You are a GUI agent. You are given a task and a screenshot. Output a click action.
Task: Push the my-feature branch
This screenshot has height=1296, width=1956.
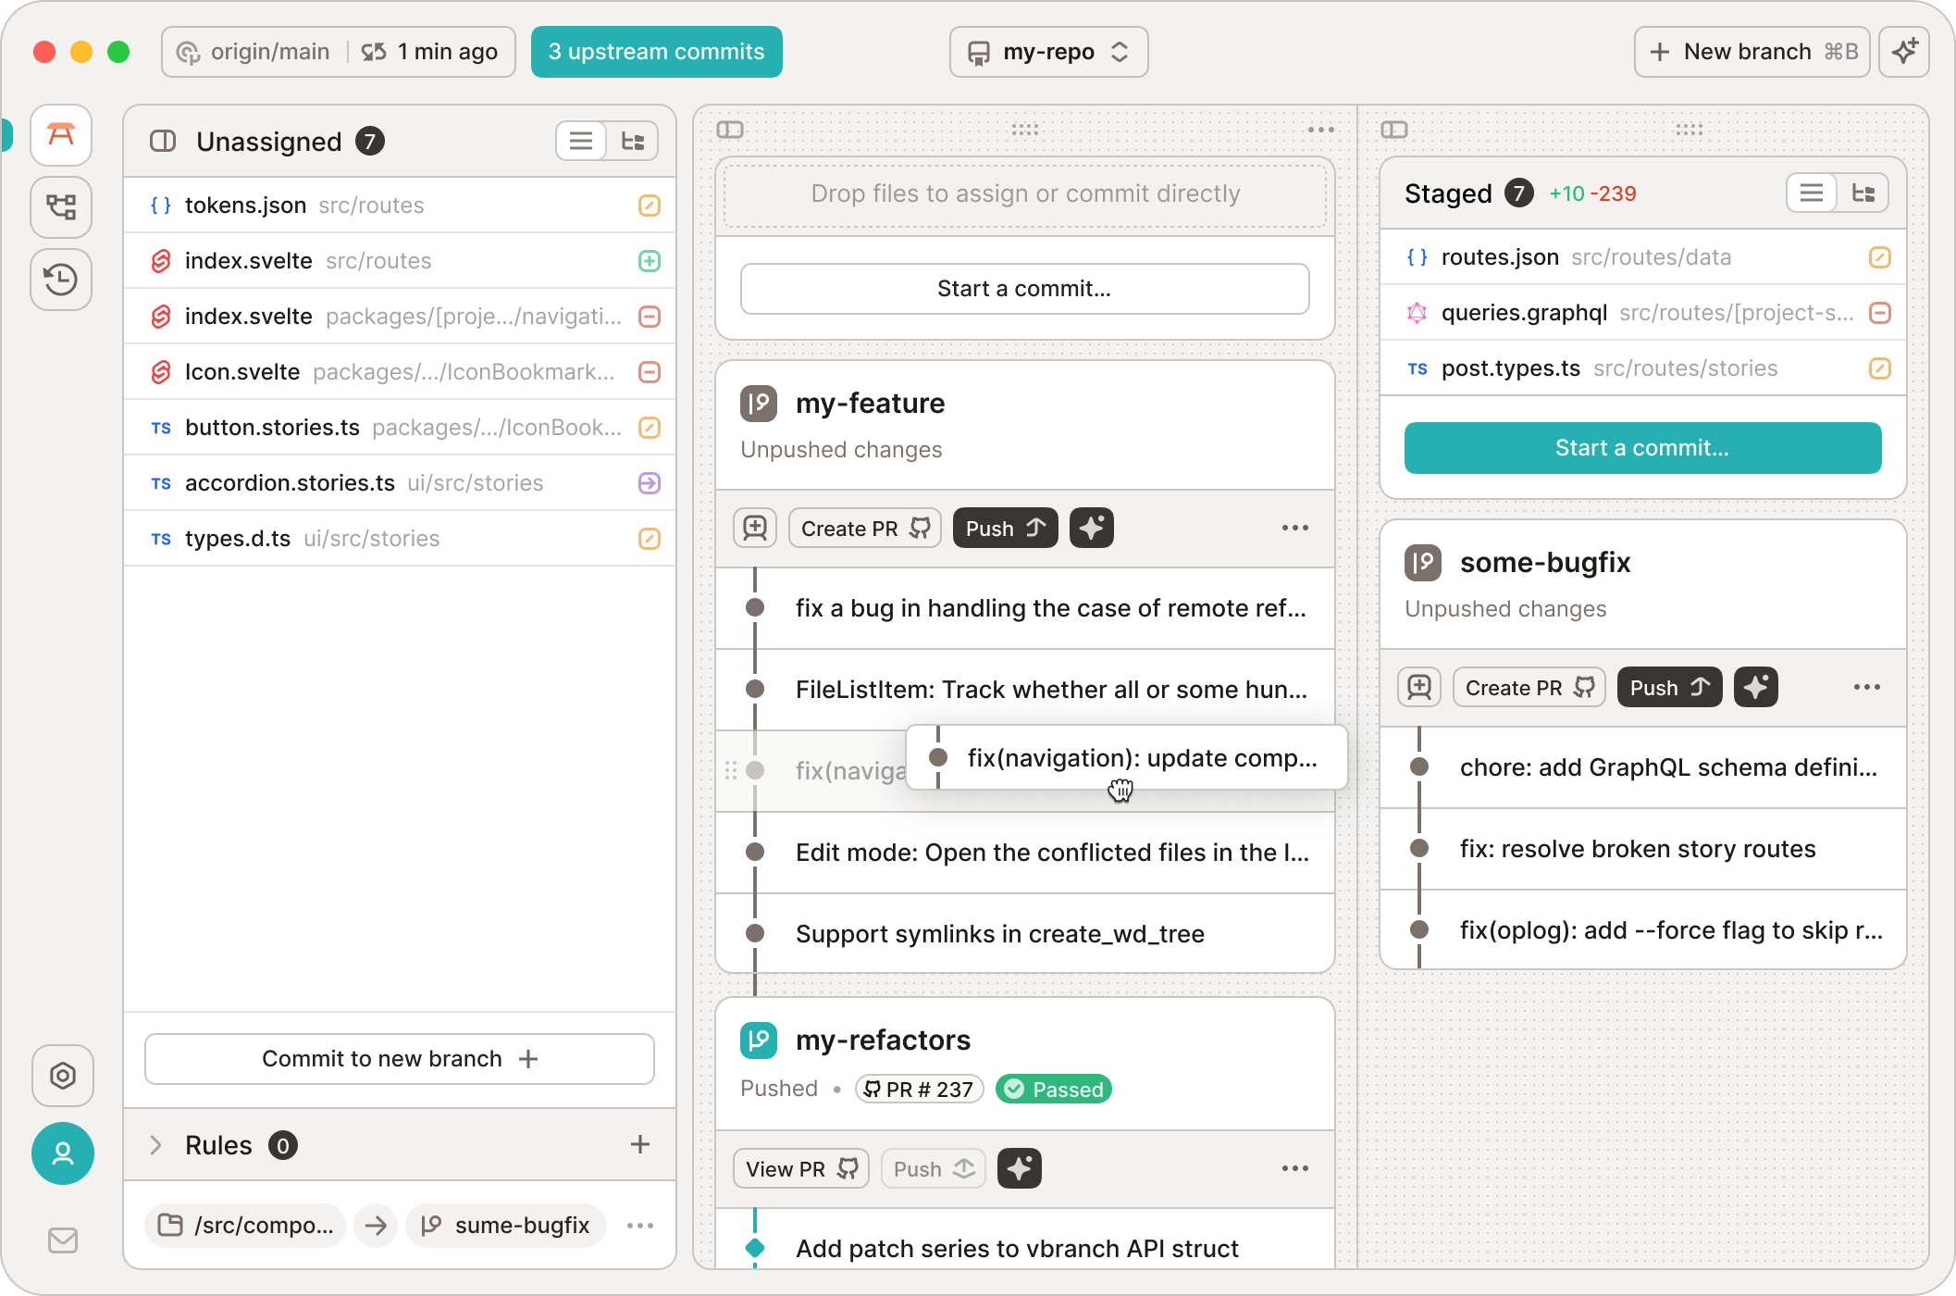tap(1005, 528)
